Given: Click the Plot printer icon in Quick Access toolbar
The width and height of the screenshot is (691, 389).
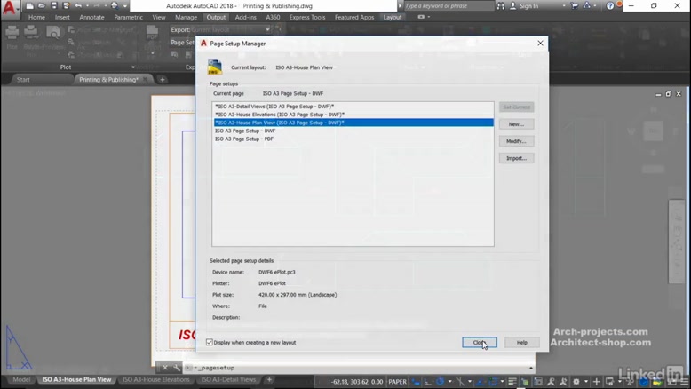Looking at the screenshot, I should [x=115, y=5].
